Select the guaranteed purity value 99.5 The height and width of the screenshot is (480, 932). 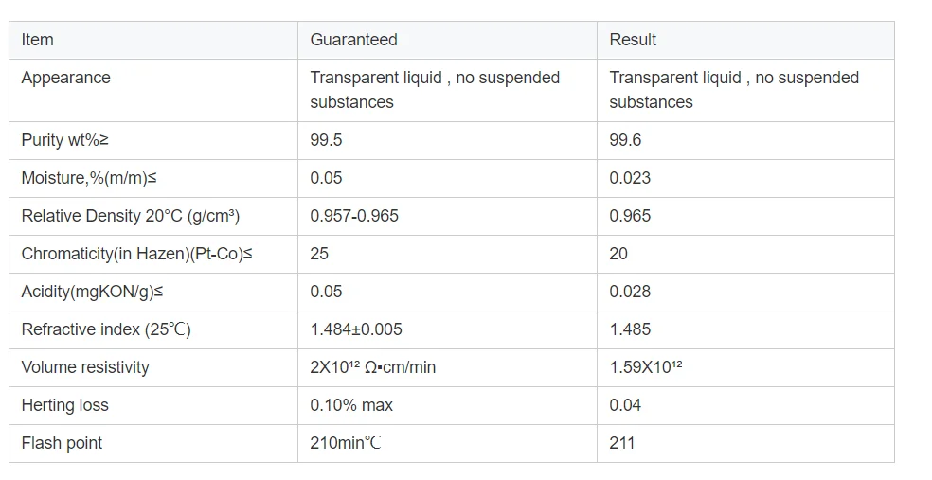326,140
